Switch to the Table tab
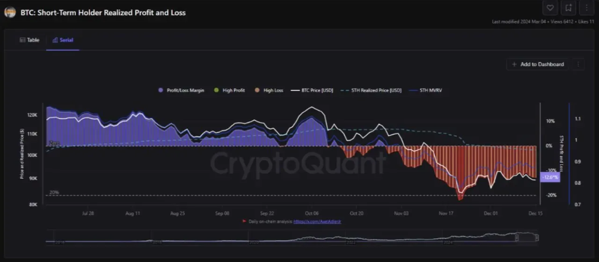Screen dimensions: 599x262 point(29,40)
